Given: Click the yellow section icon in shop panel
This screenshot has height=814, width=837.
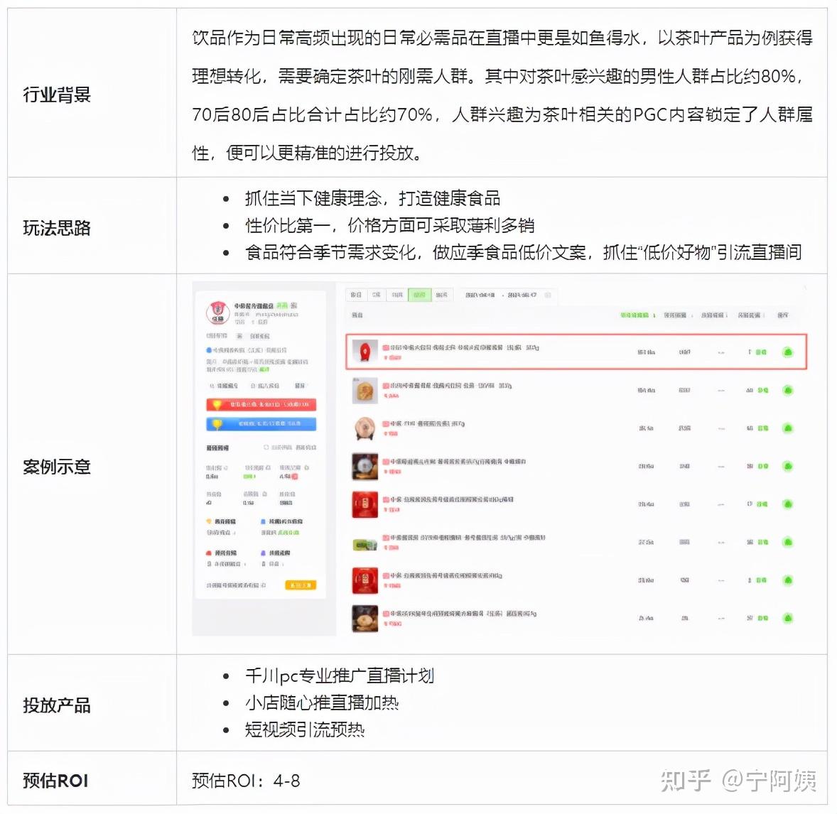Looking at the screenshot, I should pyautogui.click(x=209, y=521).
